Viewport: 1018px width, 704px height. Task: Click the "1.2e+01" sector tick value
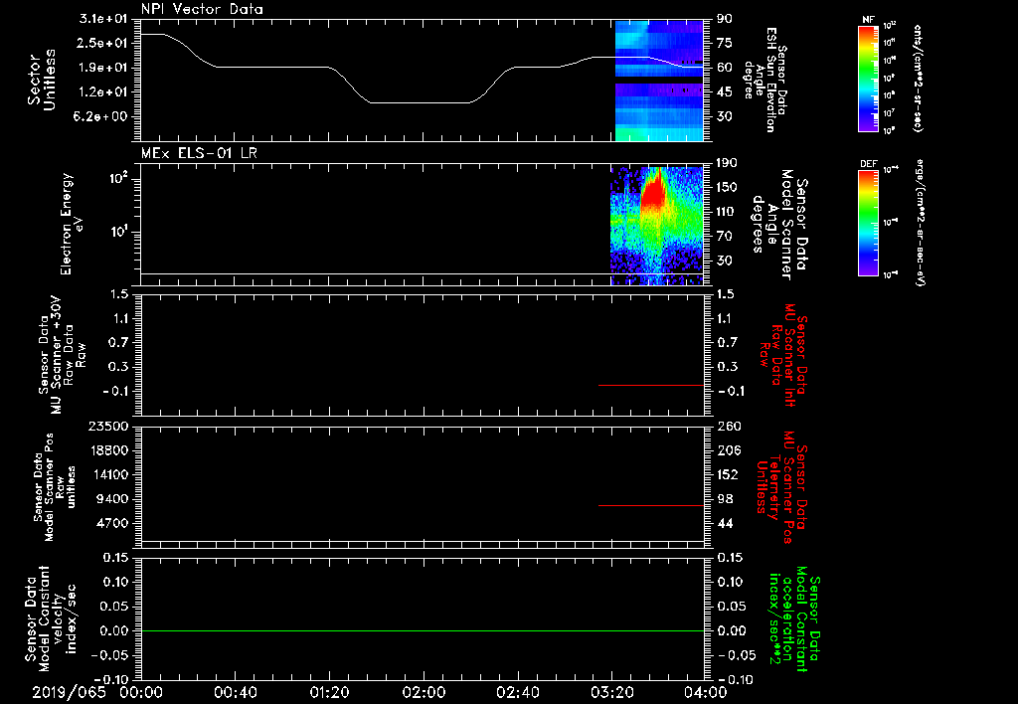(103, 92)
